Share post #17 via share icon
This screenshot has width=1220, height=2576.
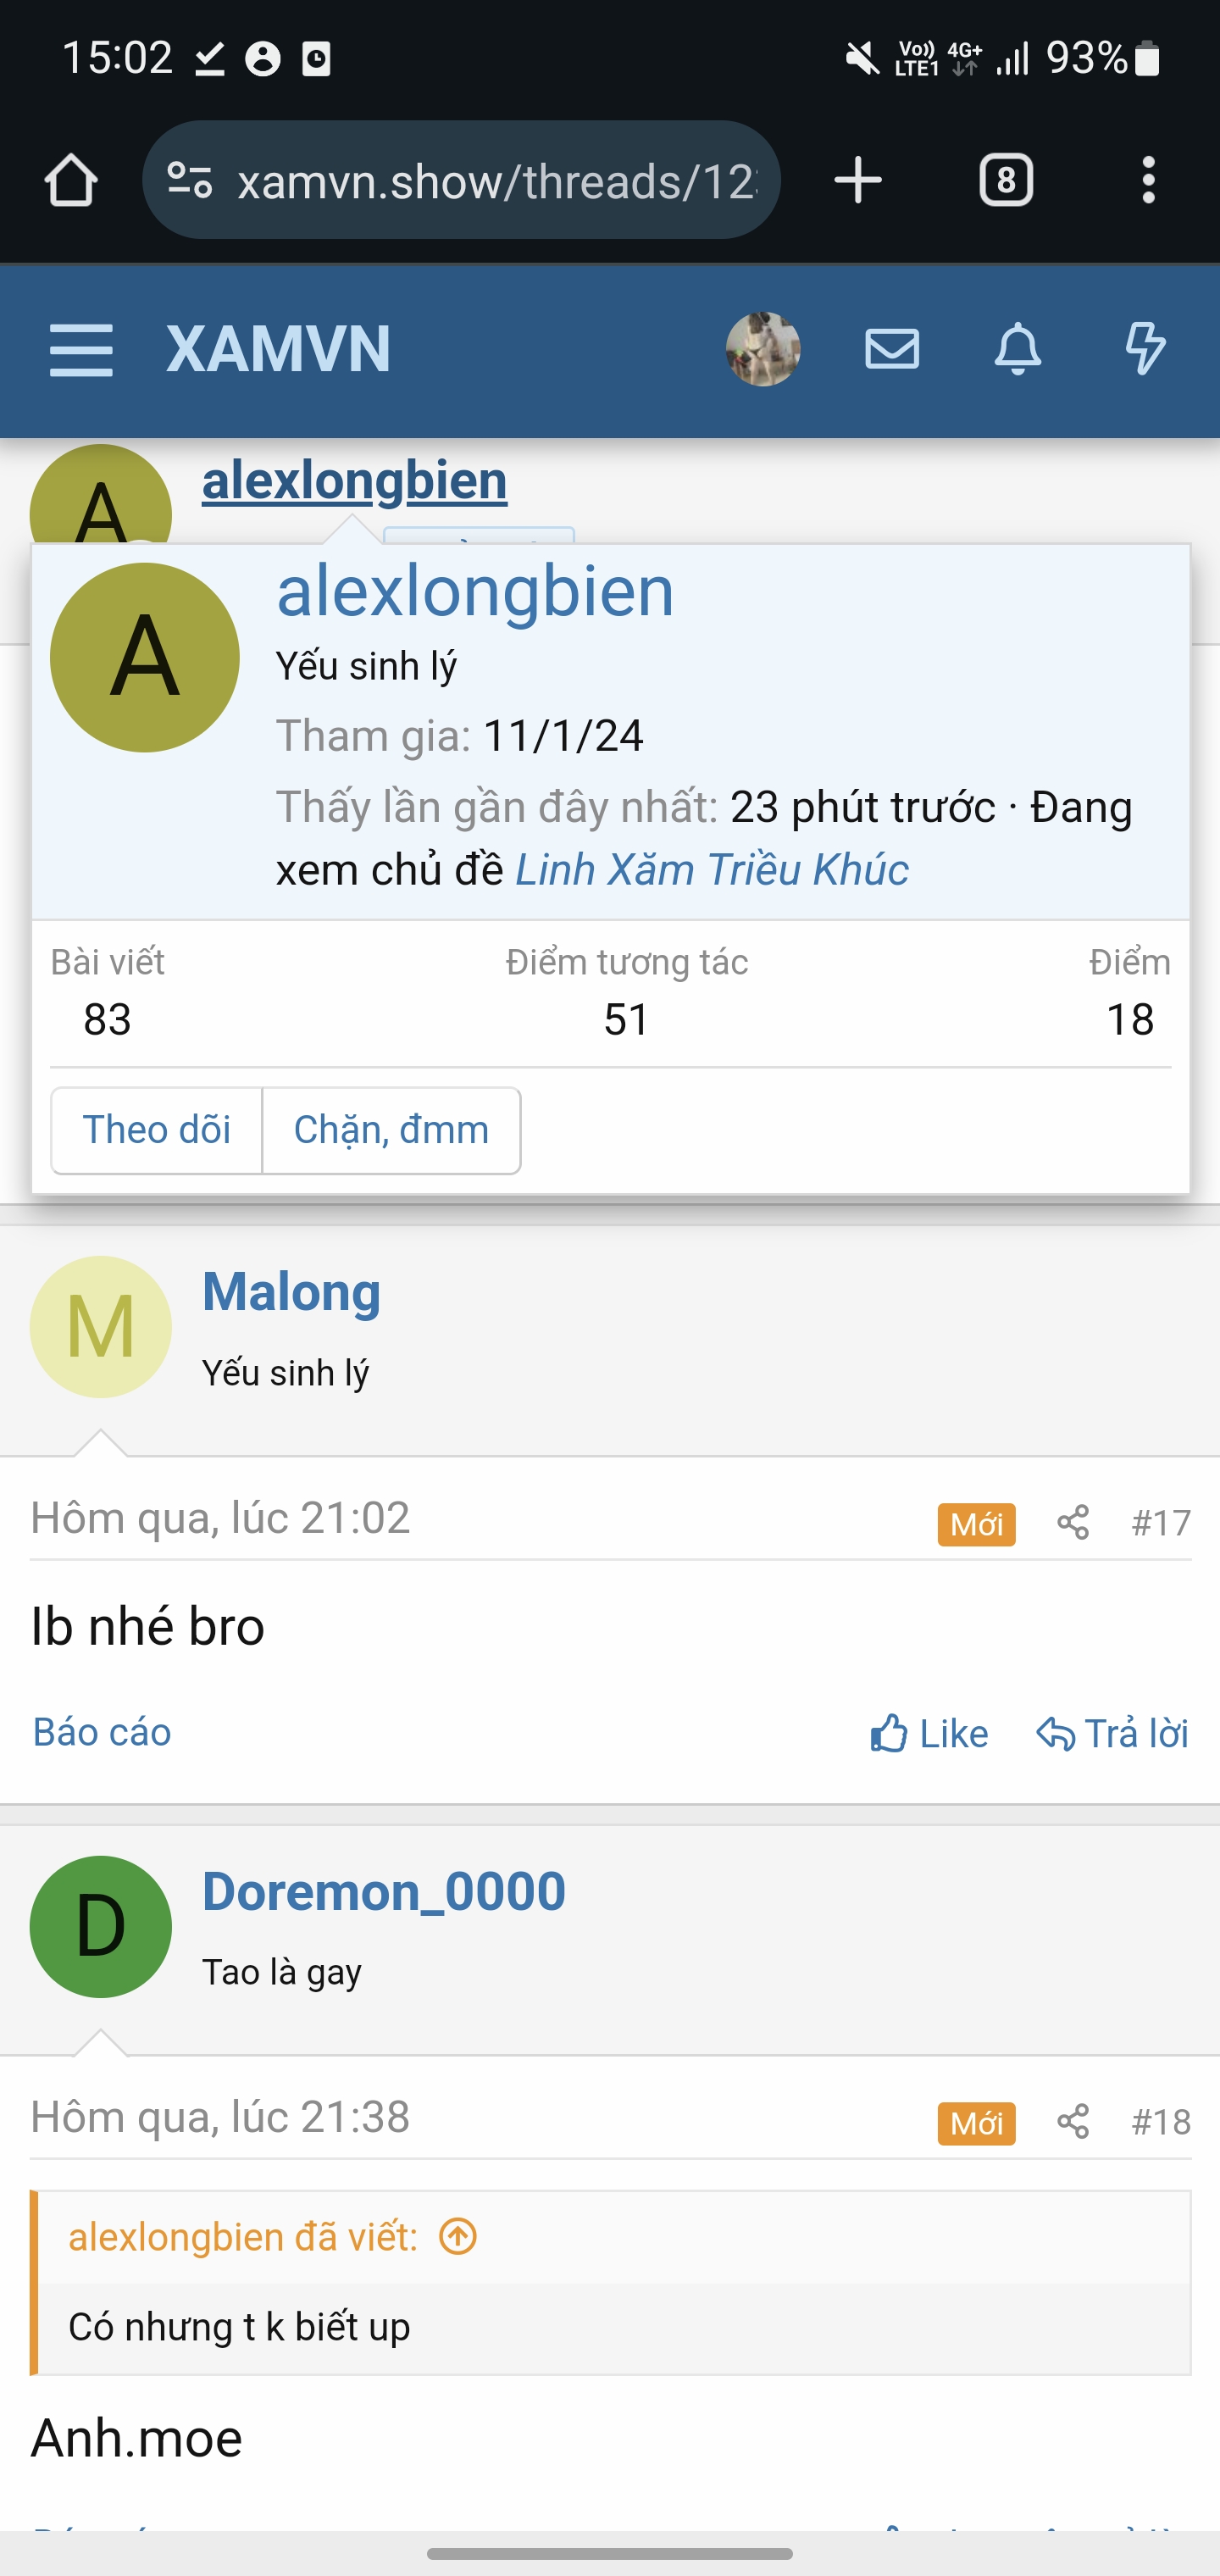(x=1073, y=1523)
